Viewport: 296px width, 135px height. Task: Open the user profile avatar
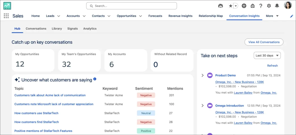(x=288, y=5)
